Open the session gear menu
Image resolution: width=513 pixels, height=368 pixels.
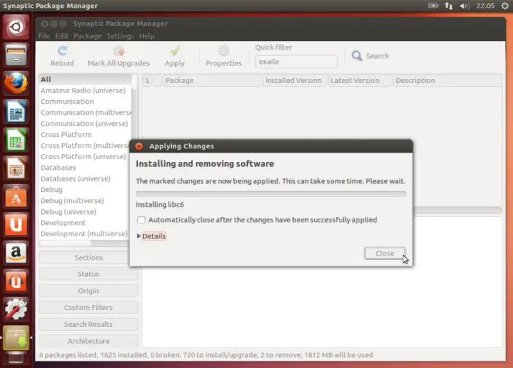(x=505, y=6)
